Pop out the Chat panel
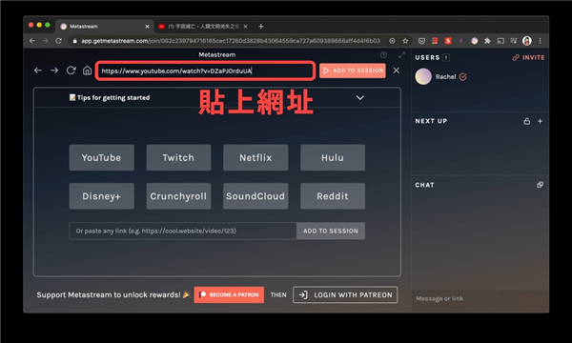The height and width of the screenshot is (343, 572). tap(540, 185)
